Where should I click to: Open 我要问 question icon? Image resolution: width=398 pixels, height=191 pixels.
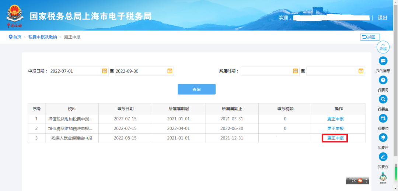point(383,80)
